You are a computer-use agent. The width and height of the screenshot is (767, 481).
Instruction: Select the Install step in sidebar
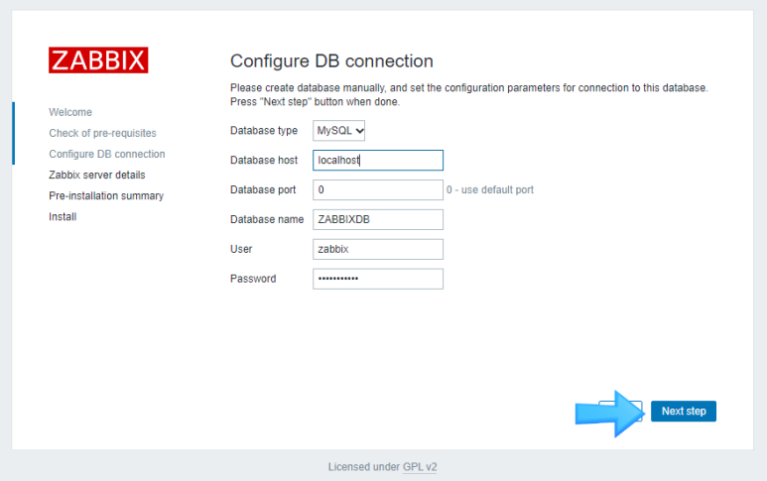63,216
